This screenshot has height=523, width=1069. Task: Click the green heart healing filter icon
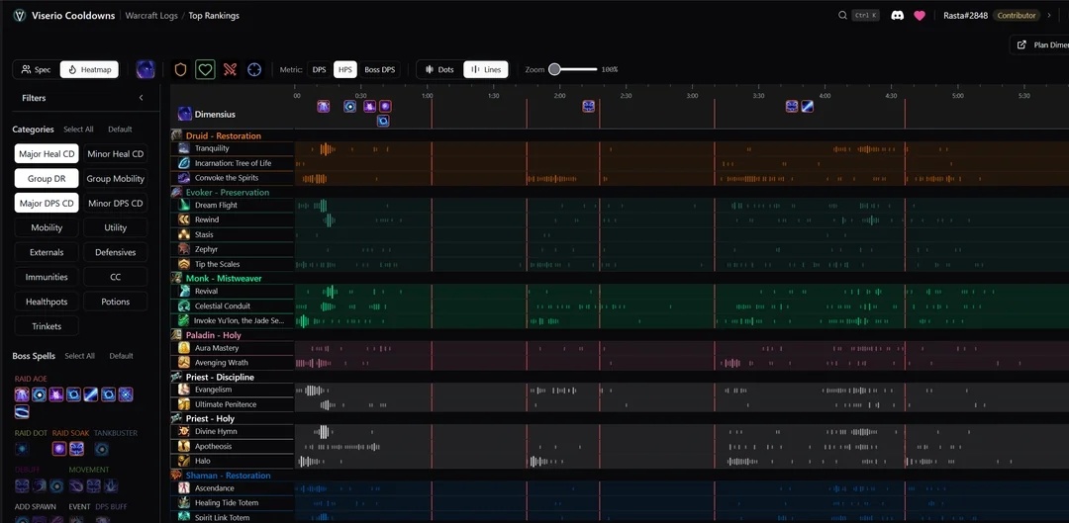point(205,69)
